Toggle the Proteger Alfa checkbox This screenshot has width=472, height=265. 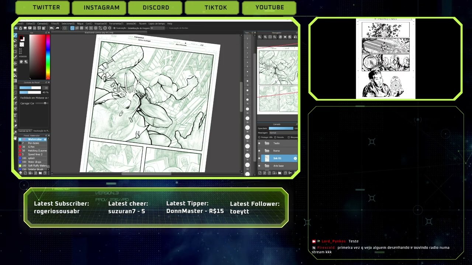pyautogui.click(x=259, y=137)
